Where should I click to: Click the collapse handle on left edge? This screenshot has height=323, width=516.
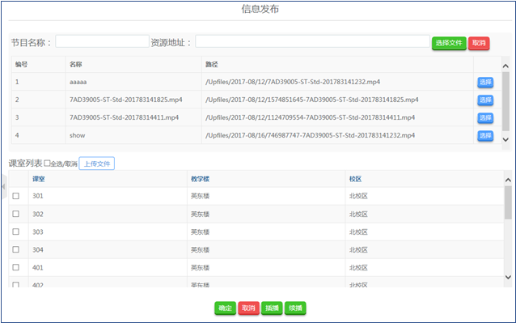[4, 187]
